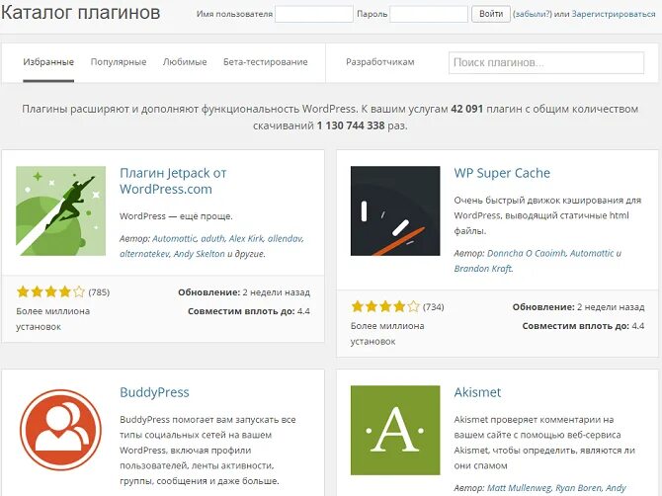Open the Разработчикам section
662x496 pixels.
(380, 62)
